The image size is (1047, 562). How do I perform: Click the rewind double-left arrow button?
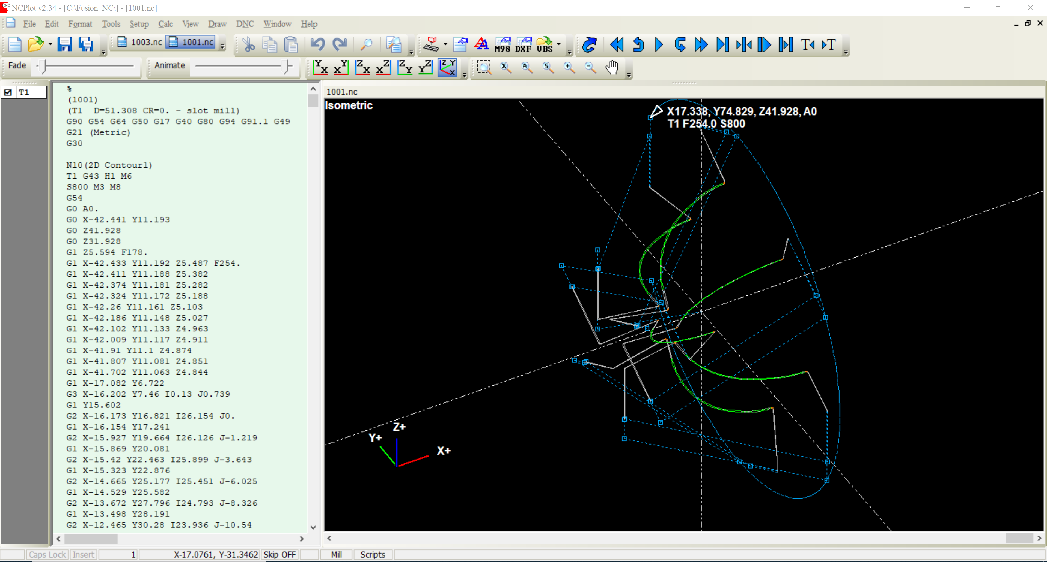617,44
